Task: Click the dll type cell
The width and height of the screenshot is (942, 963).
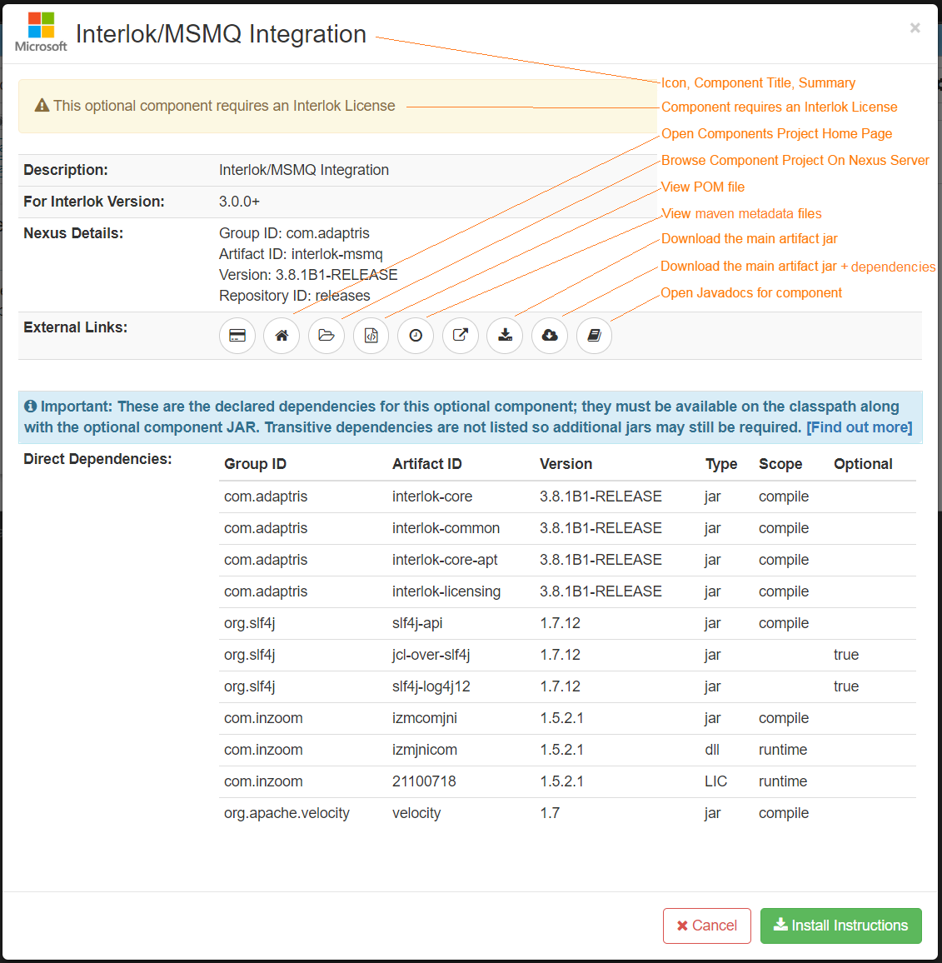Action: click(x=712, y=750)
